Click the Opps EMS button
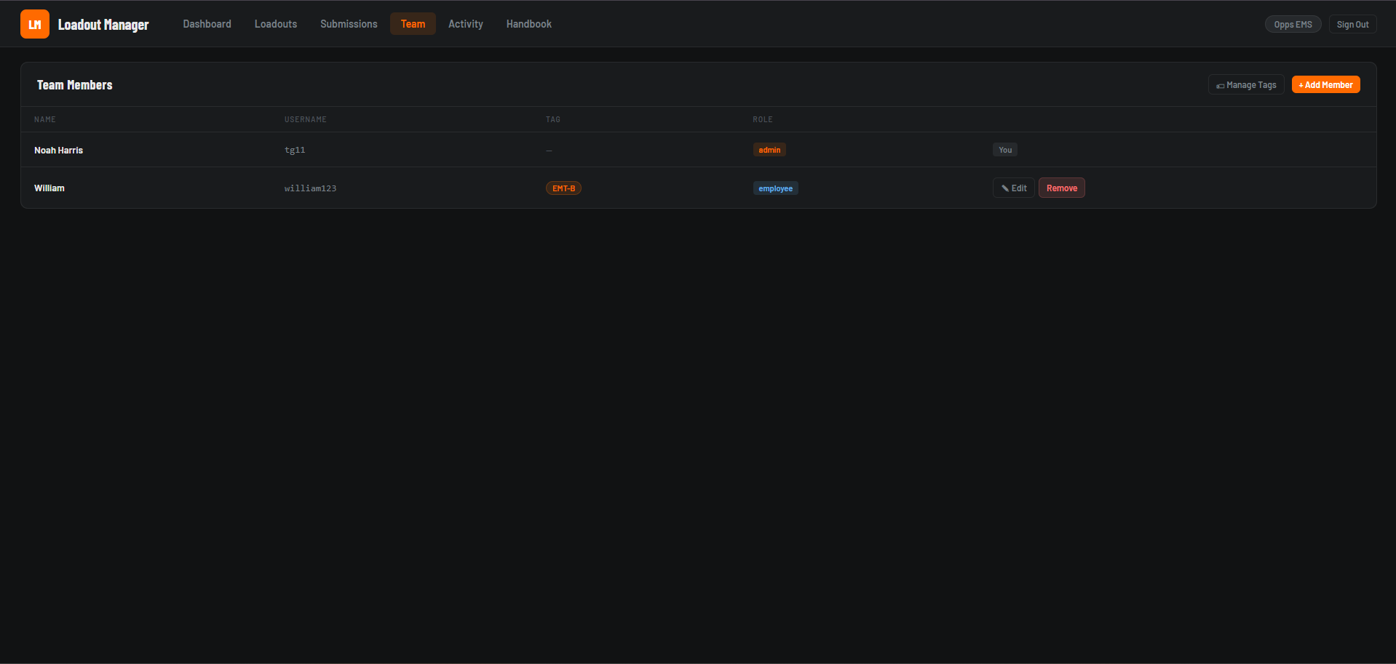1396x664 pixels. [1293, 23]
